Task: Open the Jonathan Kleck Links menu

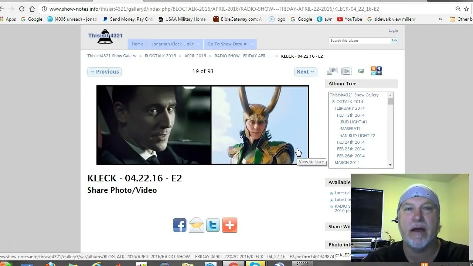Action: click(x=173, y=44)
